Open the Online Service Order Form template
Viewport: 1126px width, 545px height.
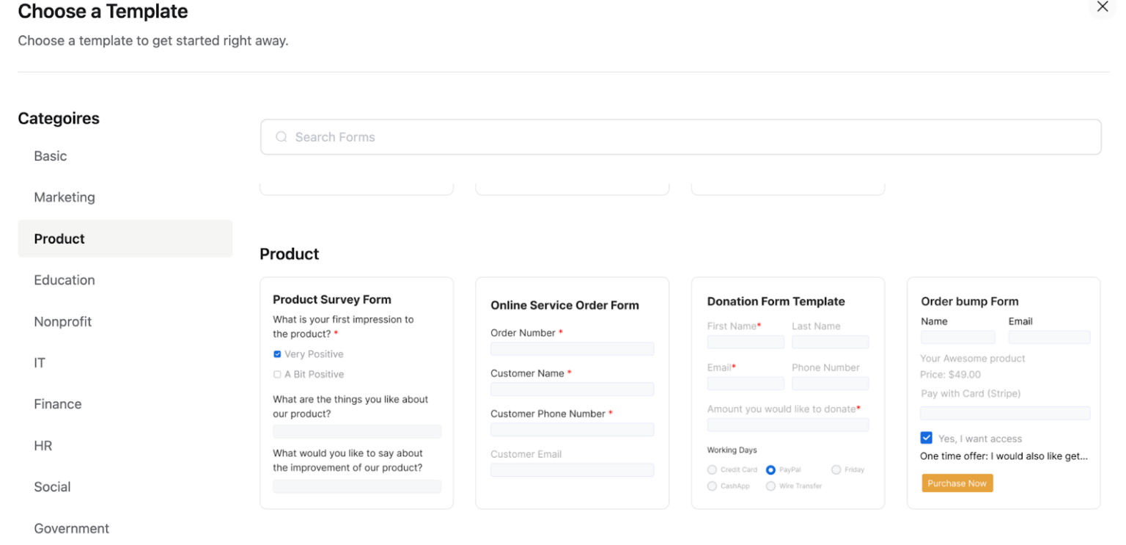coord(572,393)
